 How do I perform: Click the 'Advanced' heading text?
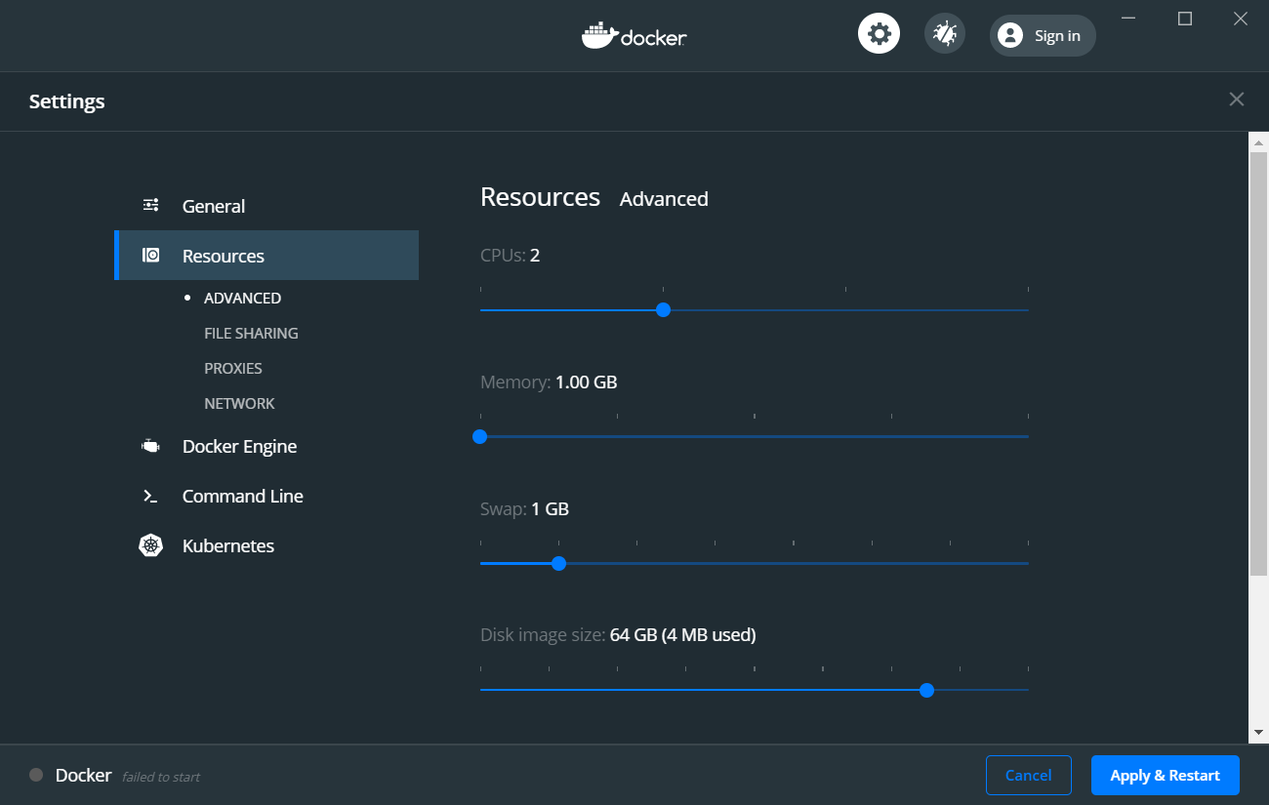tap(664, 198)
